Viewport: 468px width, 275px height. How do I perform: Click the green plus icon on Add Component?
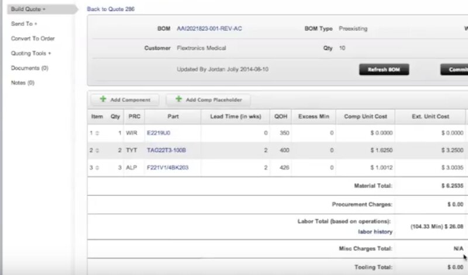coord(103,100)
